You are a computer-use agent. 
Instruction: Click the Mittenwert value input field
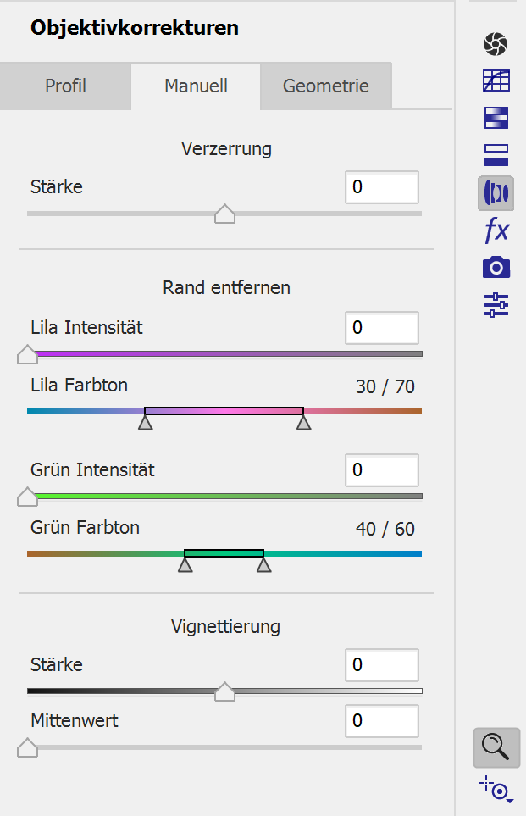381,721
